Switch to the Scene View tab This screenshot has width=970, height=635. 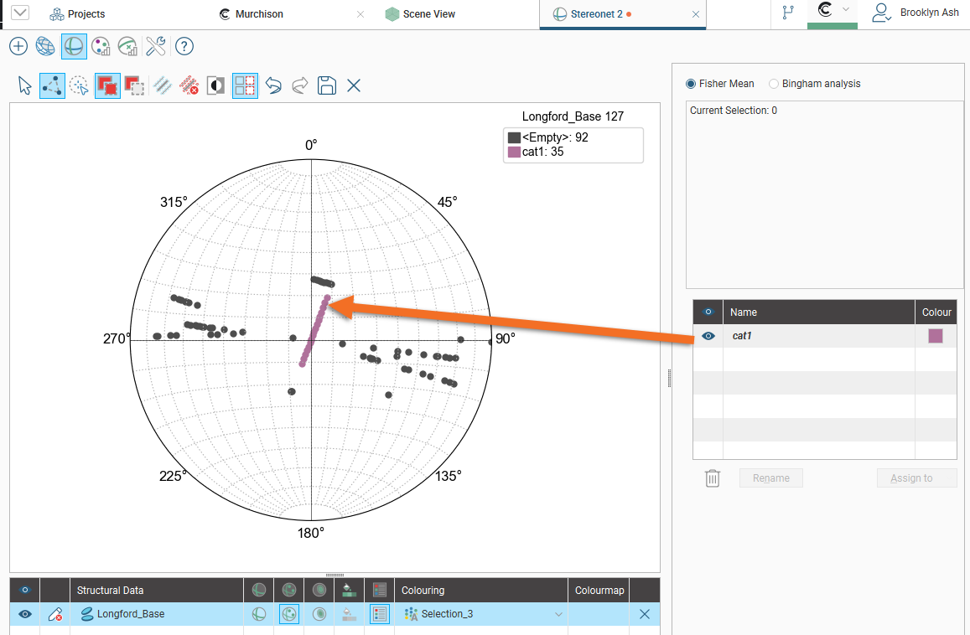pos(421,13)
